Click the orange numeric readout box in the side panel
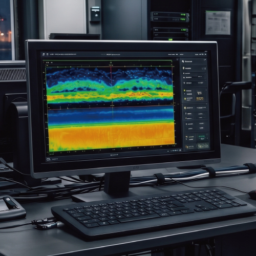 click(200, 98)
